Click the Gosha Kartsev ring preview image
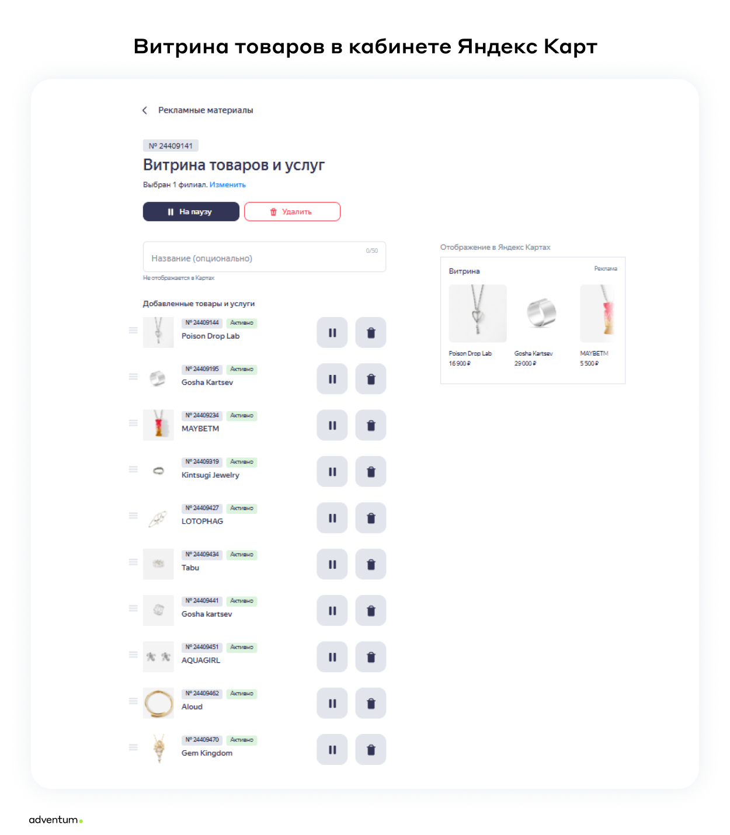The image size is (730, 835). tap(541, 313)
